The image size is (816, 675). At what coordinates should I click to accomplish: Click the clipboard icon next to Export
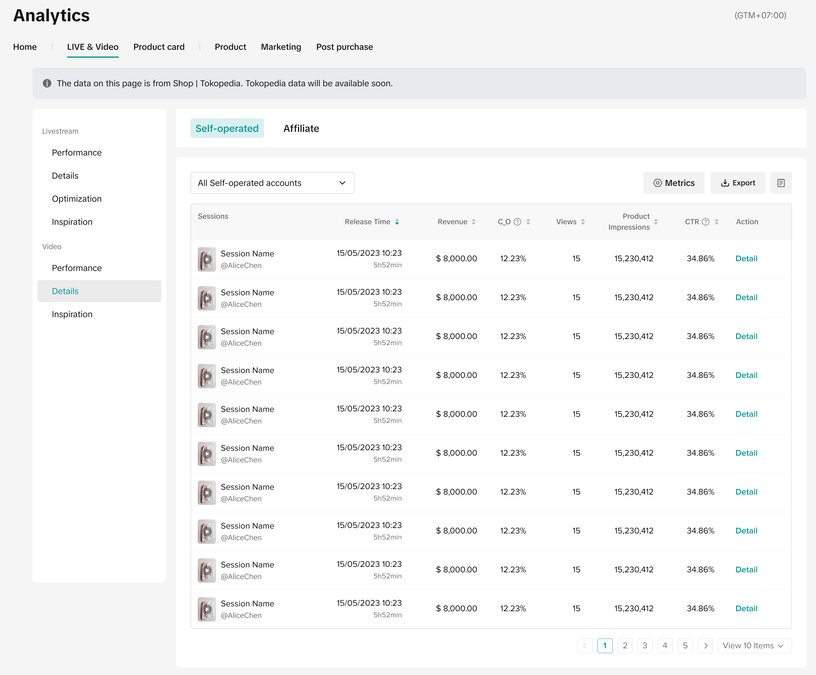point(781,183)
